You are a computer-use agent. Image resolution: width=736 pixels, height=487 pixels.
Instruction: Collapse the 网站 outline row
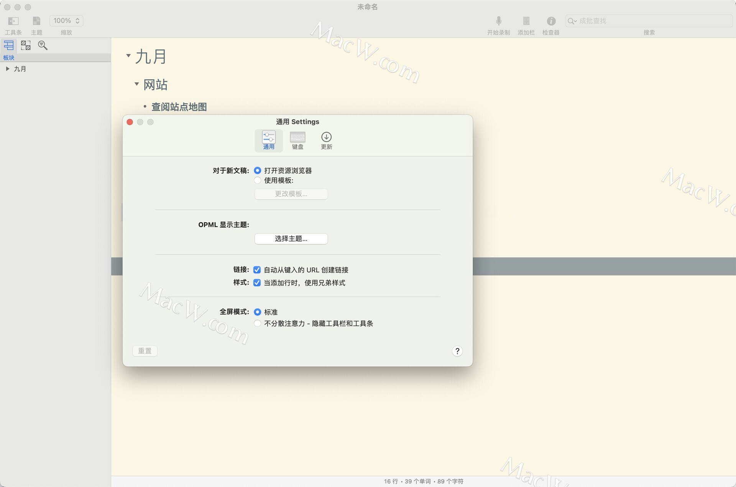(x=136, y=84)
